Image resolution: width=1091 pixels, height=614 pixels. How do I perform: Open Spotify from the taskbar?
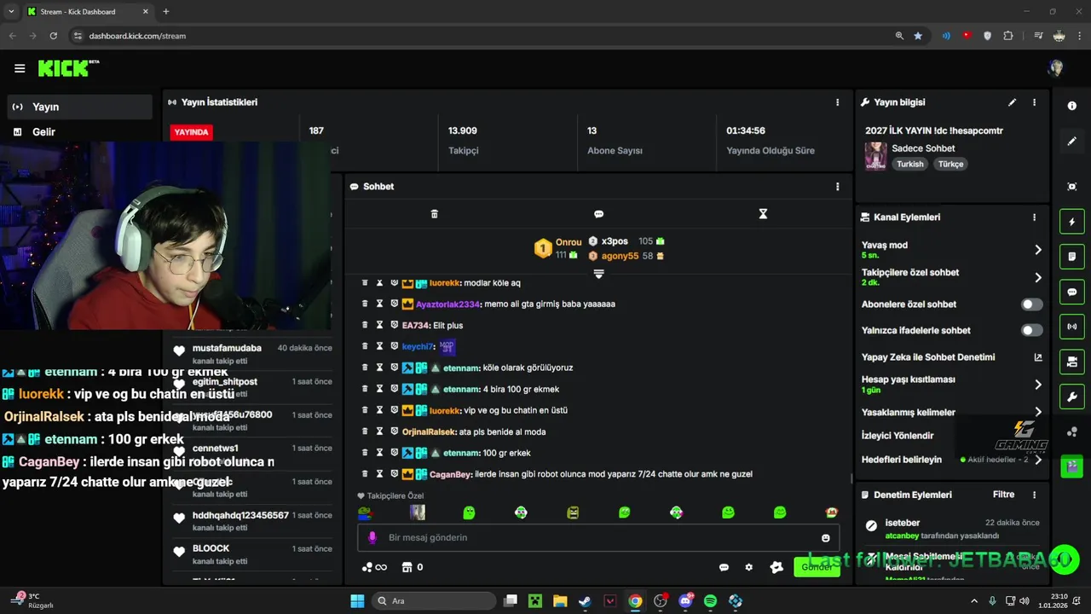pos(711,601)
